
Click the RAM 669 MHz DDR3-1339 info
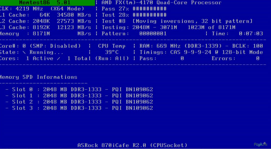185,46
